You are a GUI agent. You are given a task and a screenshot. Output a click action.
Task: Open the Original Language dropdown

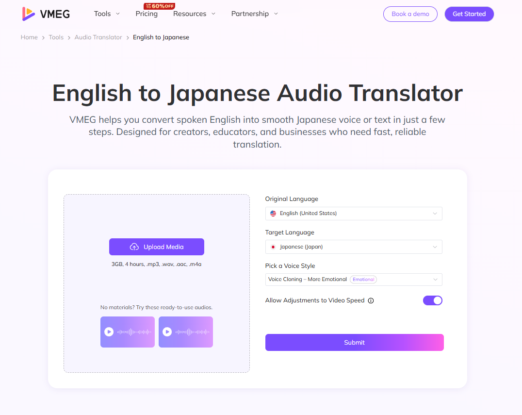coord(353,213)
